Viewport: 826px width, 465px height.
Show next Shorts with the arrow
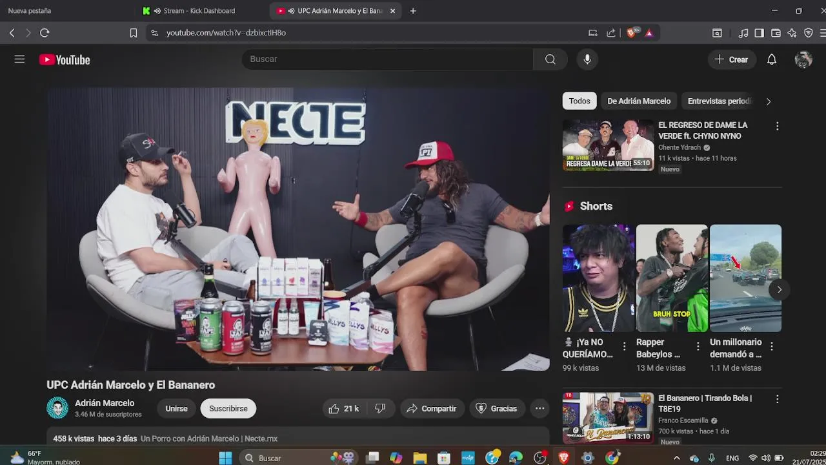coord(779,289)
